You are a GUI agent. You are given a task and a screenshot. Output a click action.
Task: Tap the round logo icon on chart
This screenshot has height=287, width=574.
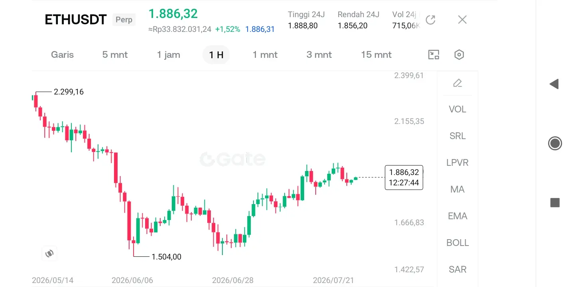49,253
